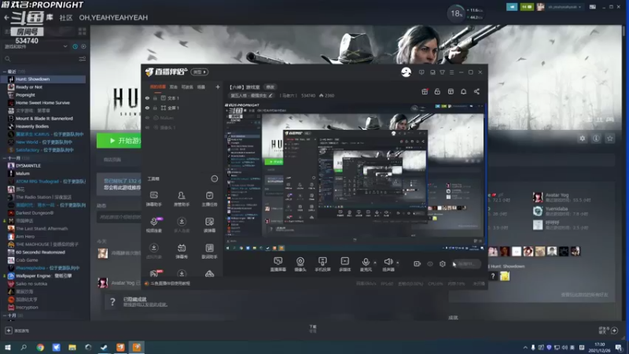Open the Steam library filter sliders icon
Screen dimensions: 629x354
[x=83, y=59]
